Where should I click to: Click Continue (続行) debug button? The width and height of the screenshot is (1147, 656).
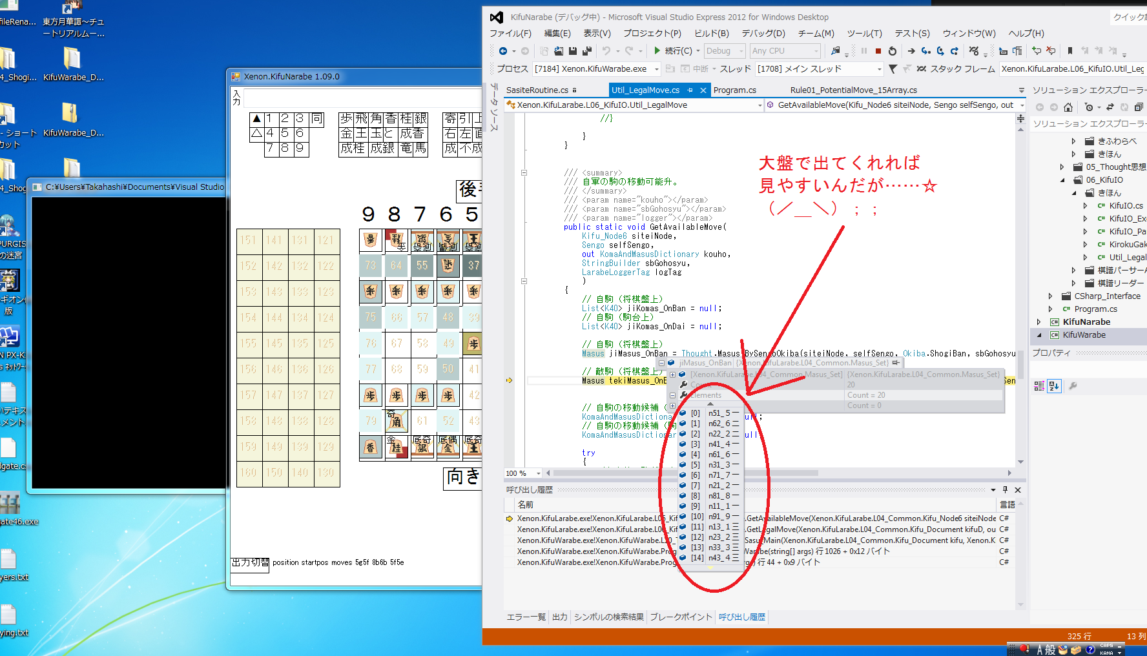point(672,51)
